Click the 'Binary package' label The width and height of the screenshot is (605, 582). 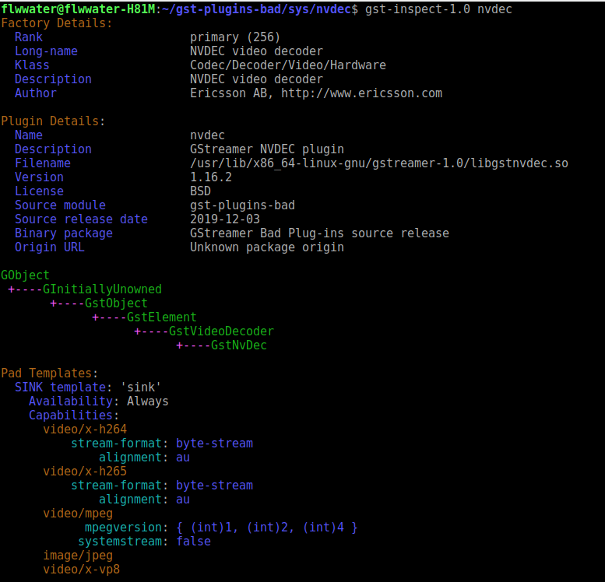(x=64, y=233)
